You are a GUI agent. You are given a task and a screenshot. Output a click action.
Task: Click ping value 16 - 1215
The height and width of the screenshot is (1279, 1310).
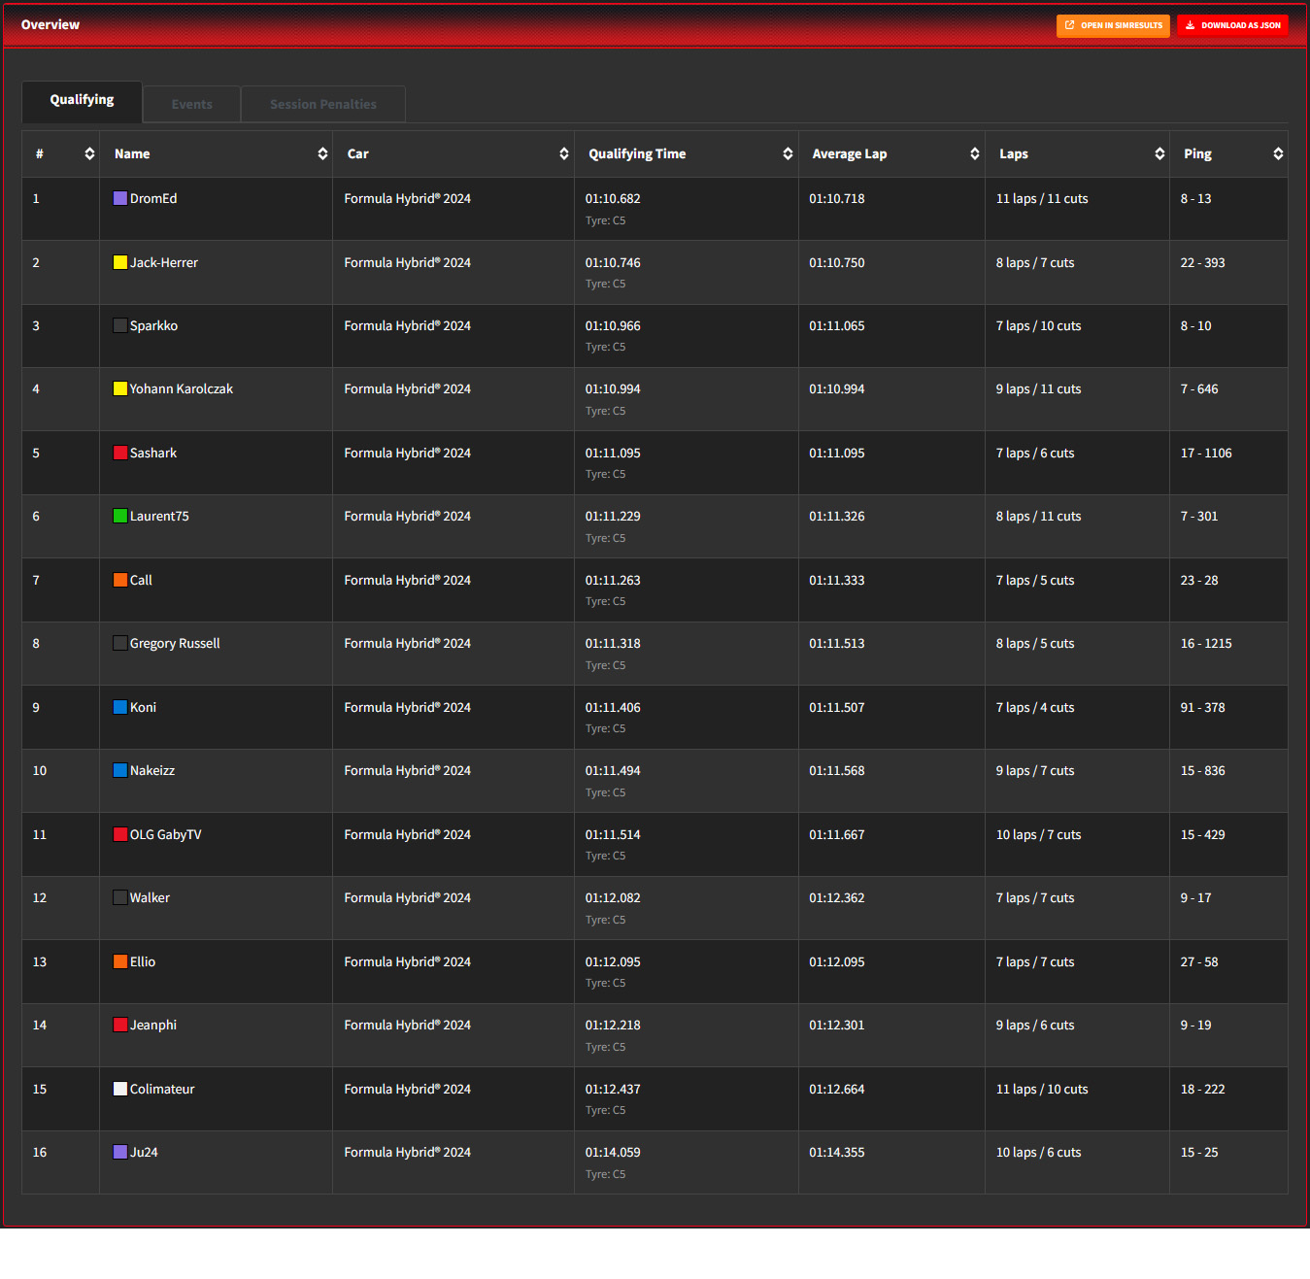(x=1206, y=643)
